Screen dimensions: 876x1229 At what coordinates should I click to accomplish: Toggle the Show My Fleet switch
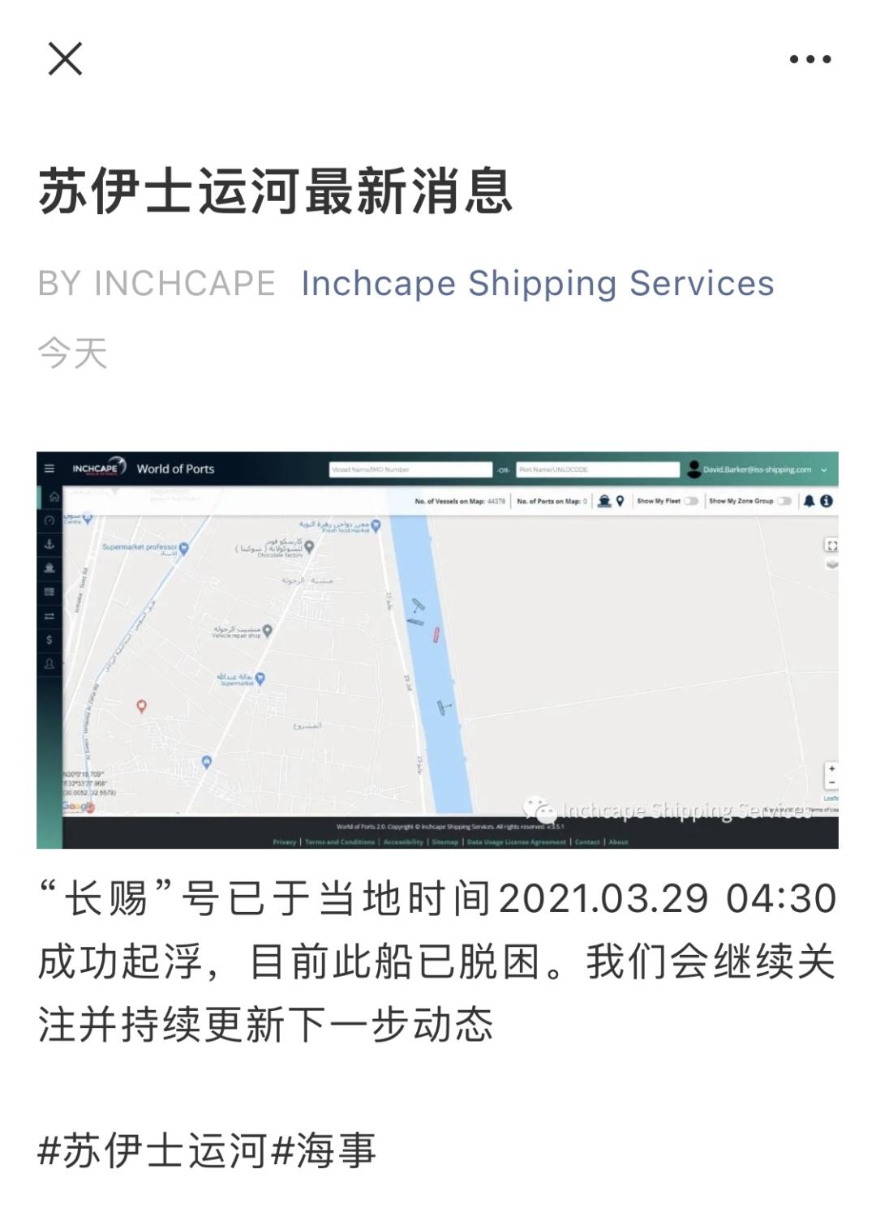pyautogui.click(x=691, y=501)
